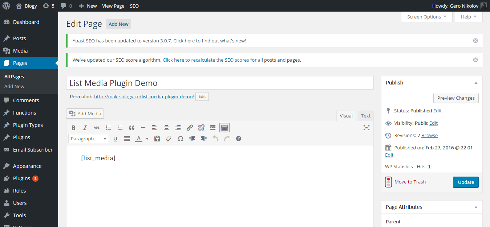Insert the Read More tag
The width and height of the screenshot is (490, 227).
click(x=213, y=128)
